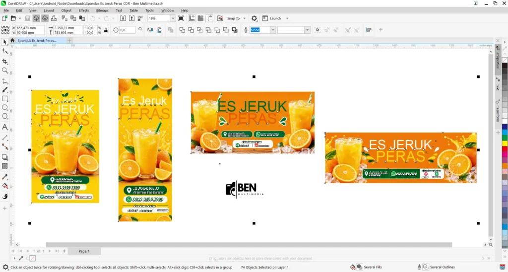Viewport: 508px width, 272px height.
Task: Toggle snapping off icon
Action: 220,18
